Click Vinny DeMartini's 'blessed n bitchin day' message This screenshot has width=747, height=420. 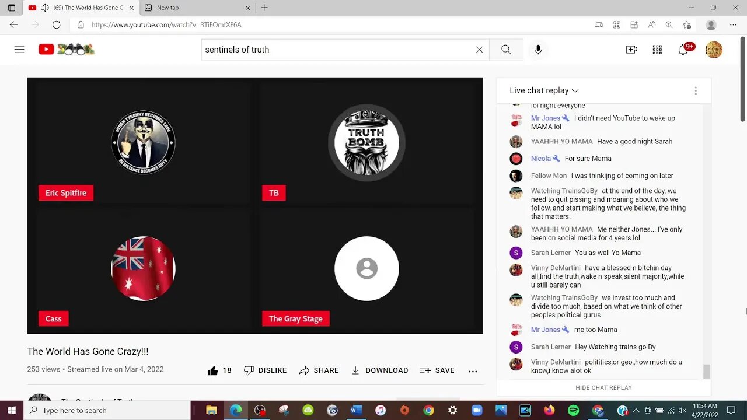608,276
